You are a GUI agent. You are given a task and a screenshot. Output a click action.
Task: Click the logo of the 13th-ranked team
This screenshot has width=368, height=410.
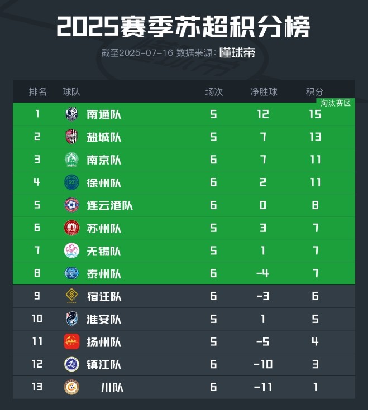pyautogui.click(x=72, y=387)
